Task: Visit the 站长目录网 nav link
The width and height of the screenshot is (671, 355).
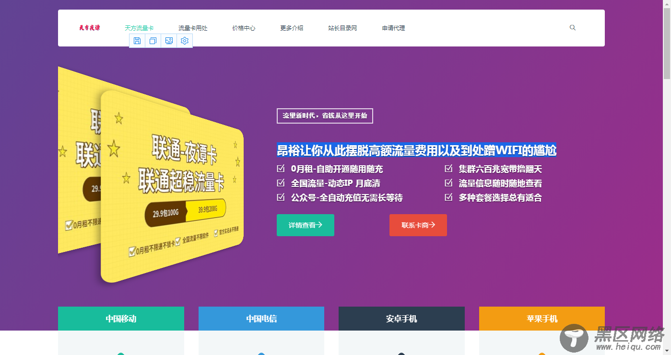Action: point(342,28)
